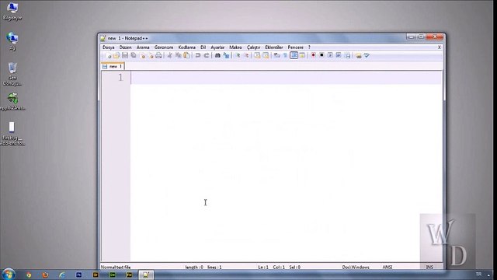Launch Chrome from the taskbar
This screenshot has height=280, width=497.
(x=29, y=275)
